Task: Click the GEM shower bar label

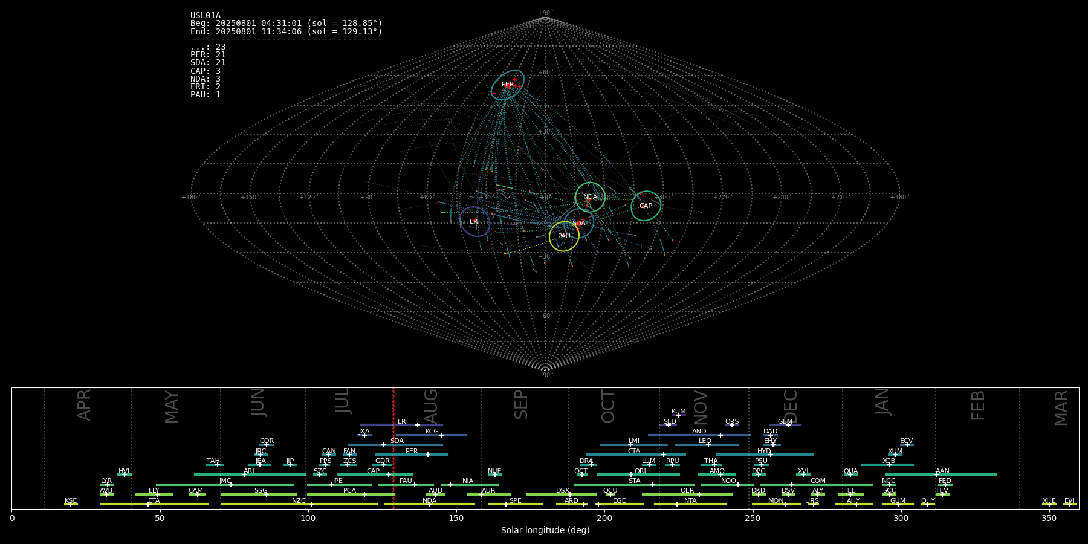Action: coord(785,422)
